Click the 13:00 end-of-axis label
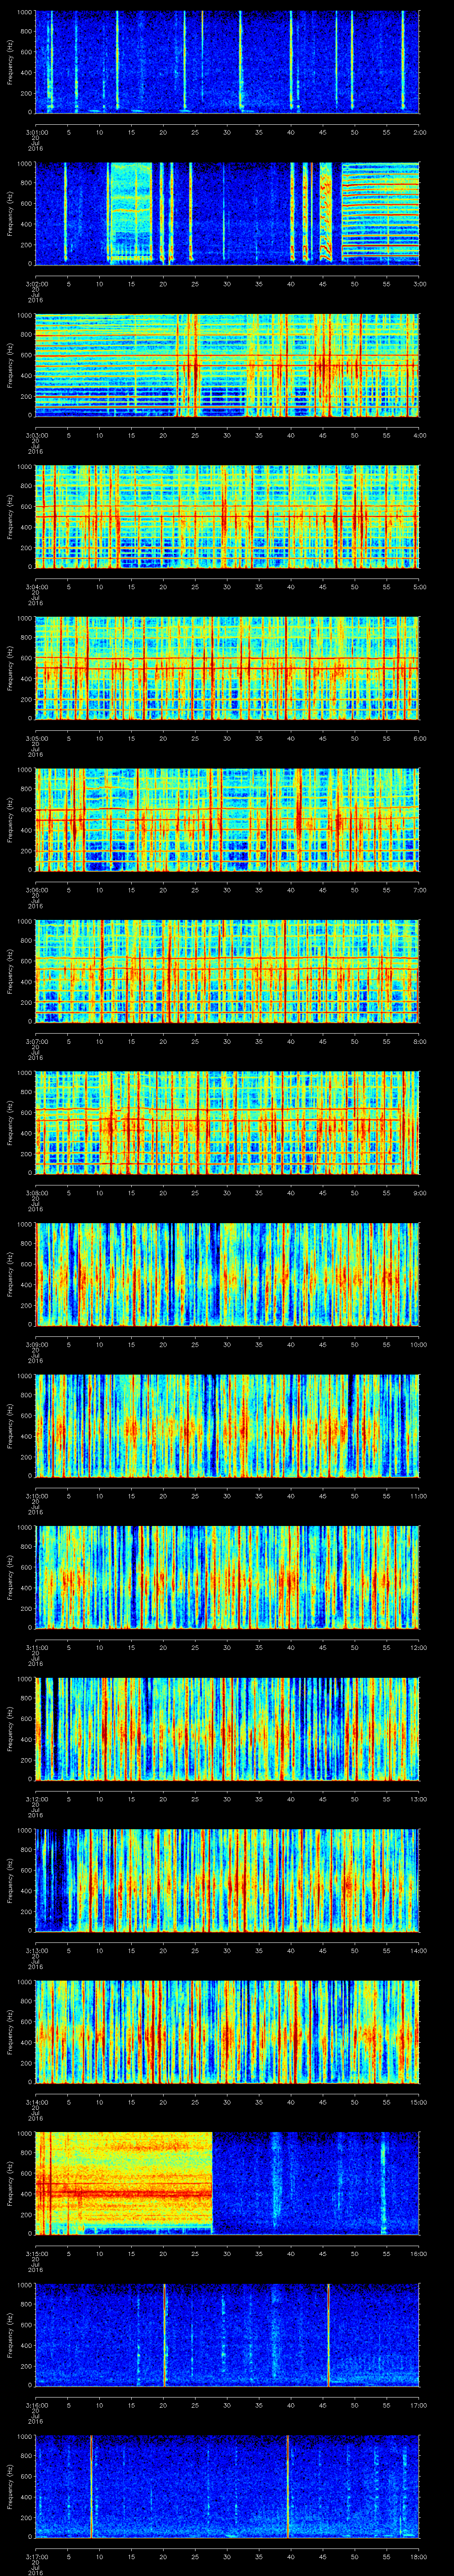The image size is (454, 2576). [x=418, y=1798]
